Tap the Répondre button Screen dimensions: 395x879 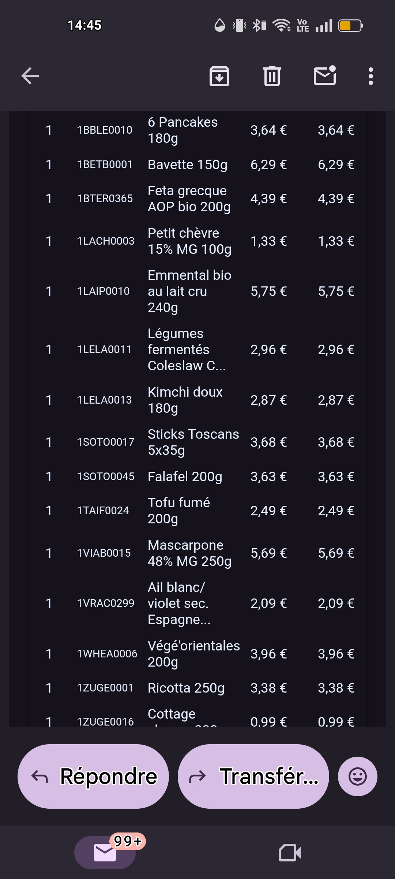pyautogui.click(x=93, y=776)
